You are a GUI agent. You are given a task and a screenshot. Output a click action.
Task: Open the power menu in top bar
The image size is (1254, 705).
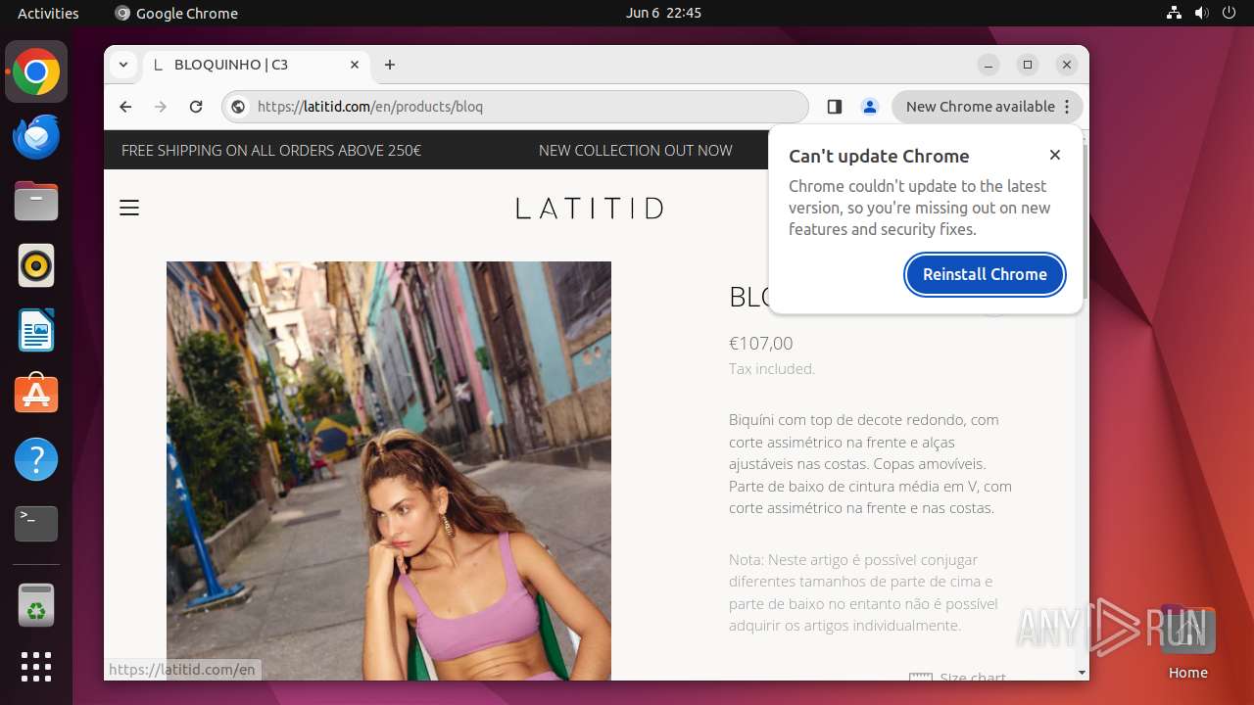1229,13
